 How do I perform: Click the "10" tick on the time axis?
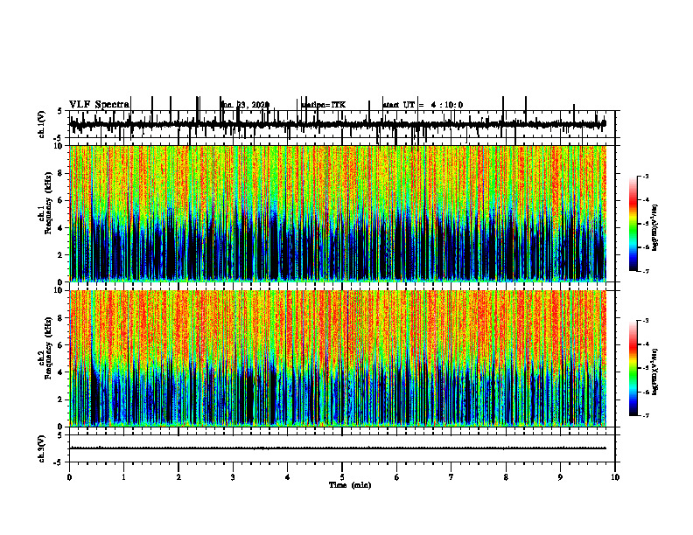(x=615, y=477)
